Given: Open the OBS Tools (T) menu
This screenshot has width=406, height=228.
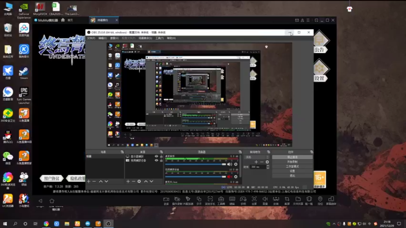Looking at the screenshot, I should coord(159,39).
